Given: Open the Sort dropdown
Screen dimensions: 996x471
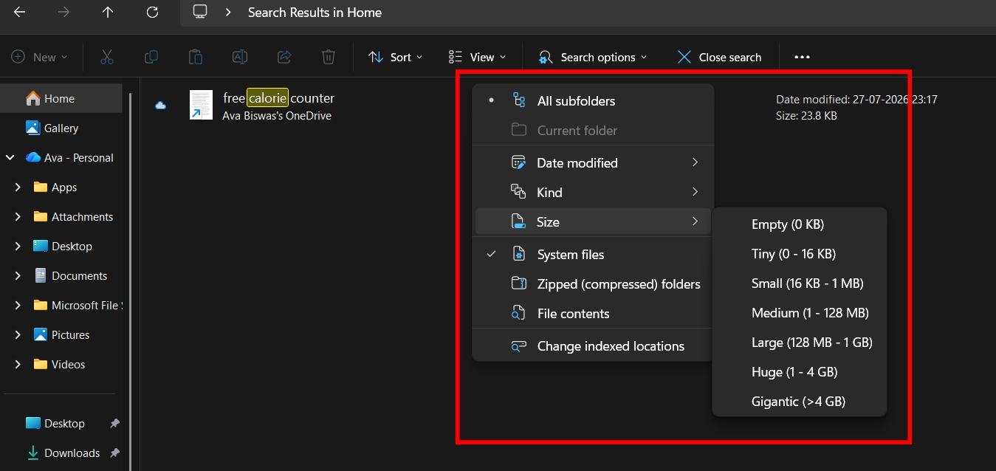Looking at the screenshot, I should click(x=396, y=57).
